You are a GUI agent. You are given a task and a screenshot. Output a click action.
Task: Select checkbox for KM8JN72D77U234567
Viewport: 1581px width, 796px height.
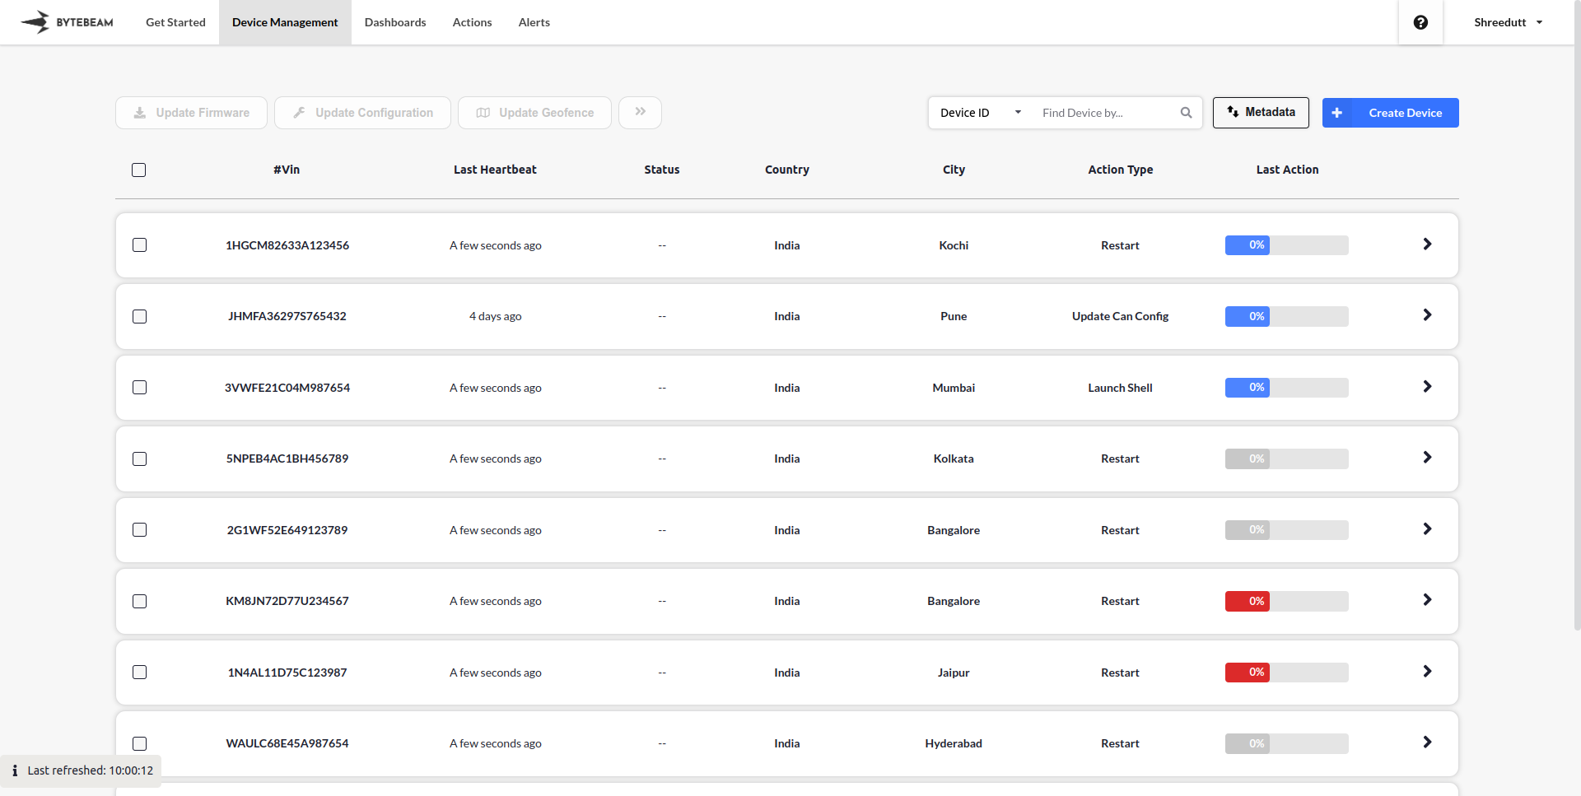140,601
